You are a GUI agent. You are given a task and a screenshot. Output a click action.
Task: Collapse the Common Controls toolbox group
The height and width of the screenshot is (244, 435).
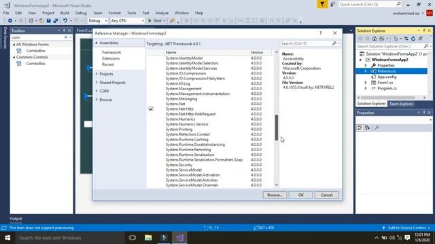14,57
